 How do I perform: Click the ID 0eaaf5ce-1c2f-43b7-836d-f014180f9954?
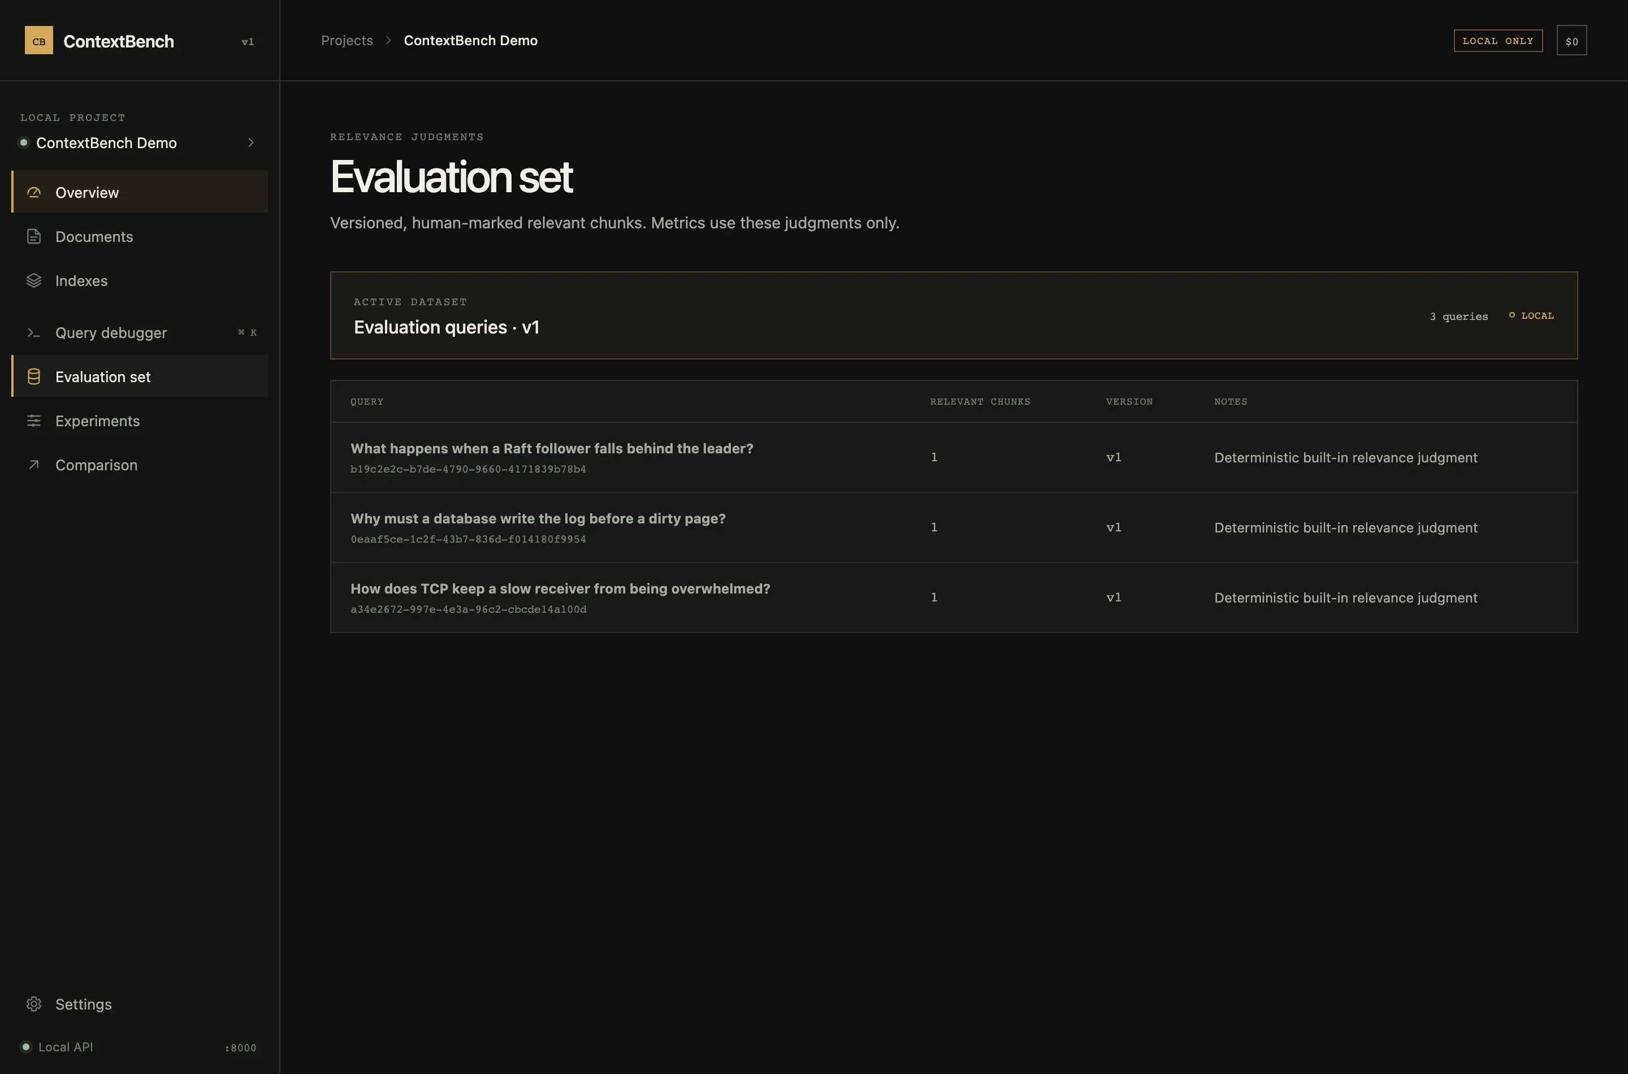pos(469,539)
